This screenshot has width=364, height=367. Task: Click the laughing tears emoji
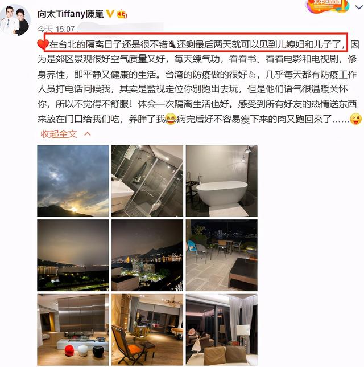click(171, 119)
